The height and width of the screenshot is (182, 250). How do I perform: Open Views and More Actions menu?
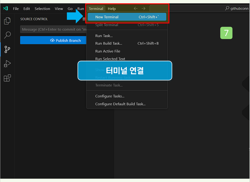[x=84, y=19]
